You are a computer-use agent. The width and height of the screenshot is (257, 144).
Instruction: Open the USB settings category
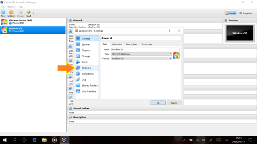[84, 80]
